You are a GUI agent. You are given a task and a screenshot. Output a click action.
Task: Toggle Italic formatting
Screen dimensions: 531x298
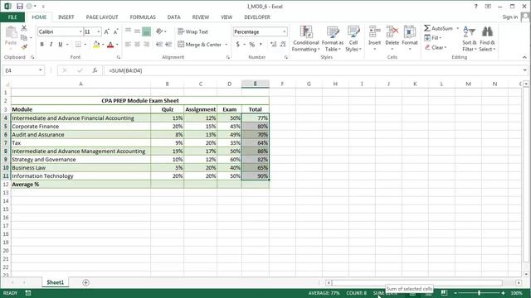pyautogui.click(x=51, y=44)
